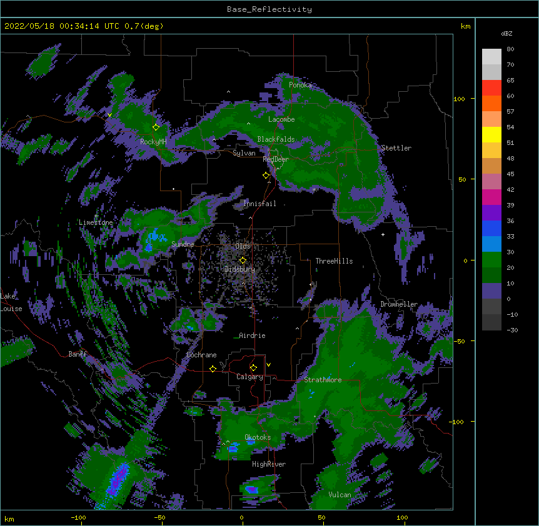Click the Olds label

(243, 246)
